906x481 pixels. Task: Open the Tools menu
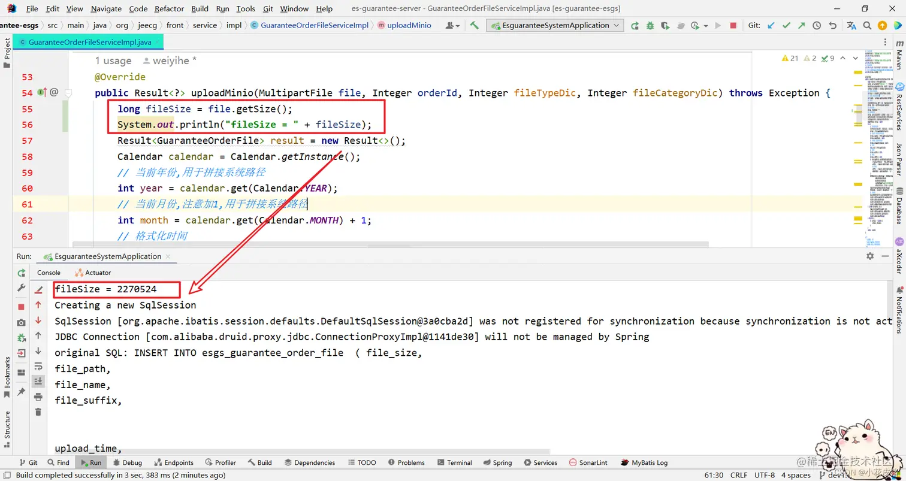point(246,8)
